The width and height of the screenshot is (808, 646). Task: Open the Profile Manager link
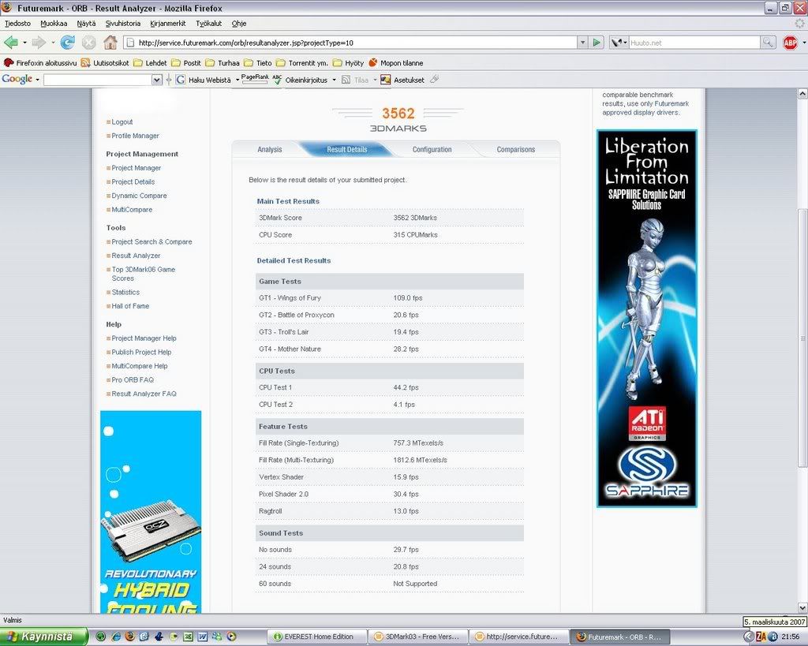click(135, 136)
